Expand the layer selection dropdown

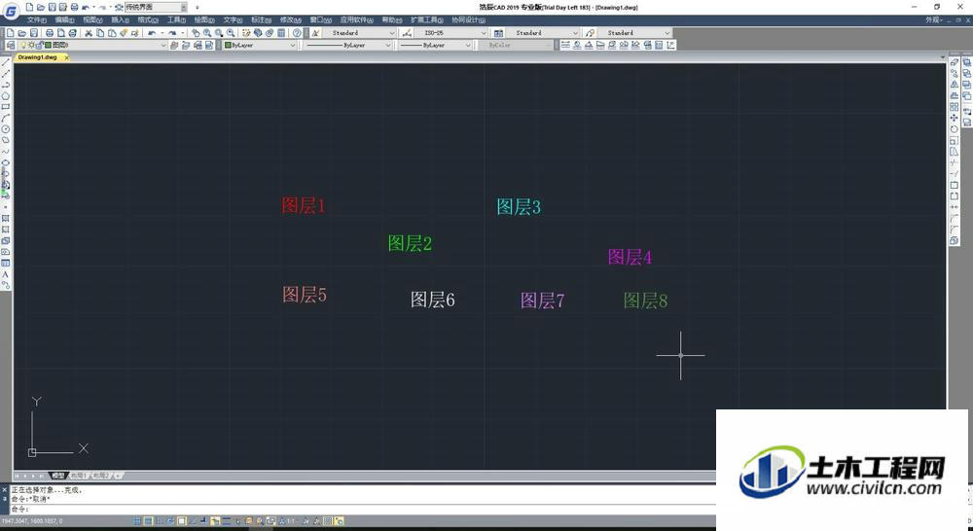[x=163, y=46]
